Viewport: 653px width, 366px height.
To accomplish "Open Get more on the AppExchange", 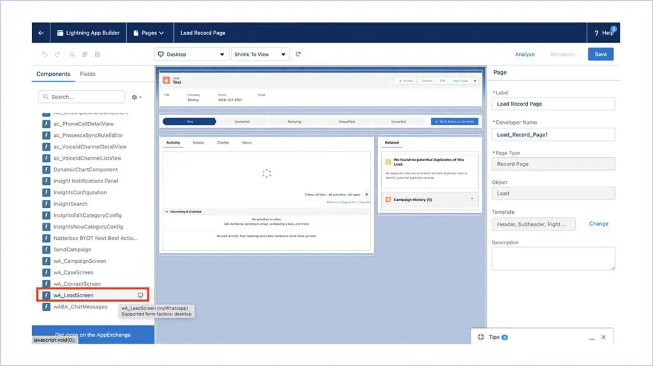I will (93, 335).
